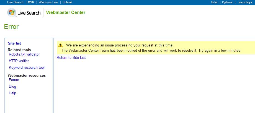Open the Options link
Image resolution: width=255 pixels, height=113 pixels.
[227, 2]
